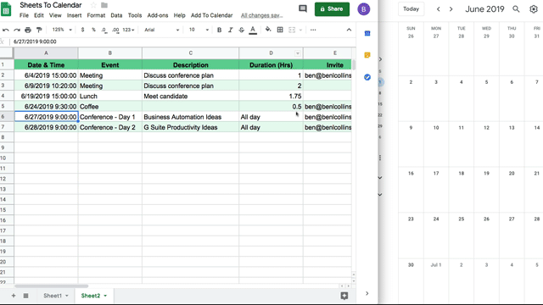Click the undo icon in toolbar

6,30
